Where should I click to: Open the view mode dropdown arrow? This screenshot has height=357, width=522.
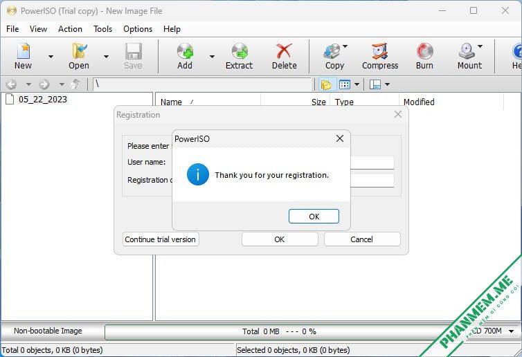click(x=357, y=84)
